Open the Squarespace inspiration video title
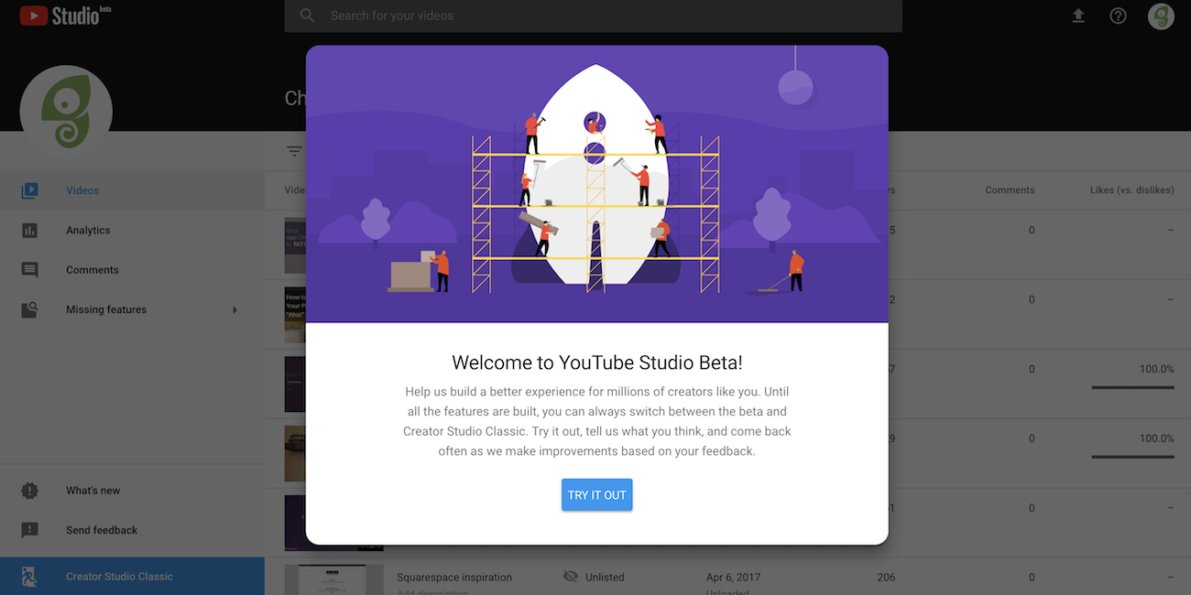 [x=454, y=578]
